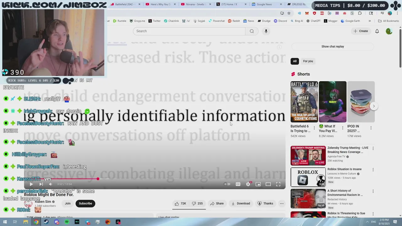Open Spotify from the taskbar

67,222
